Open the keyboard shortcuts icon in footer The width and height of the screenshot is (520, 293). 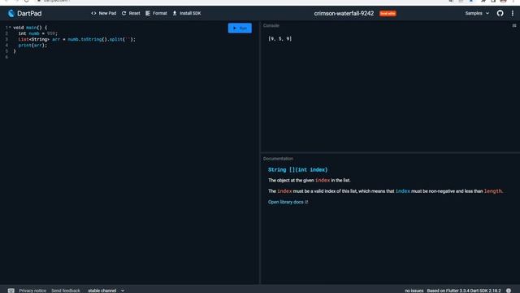pos(11,291)
